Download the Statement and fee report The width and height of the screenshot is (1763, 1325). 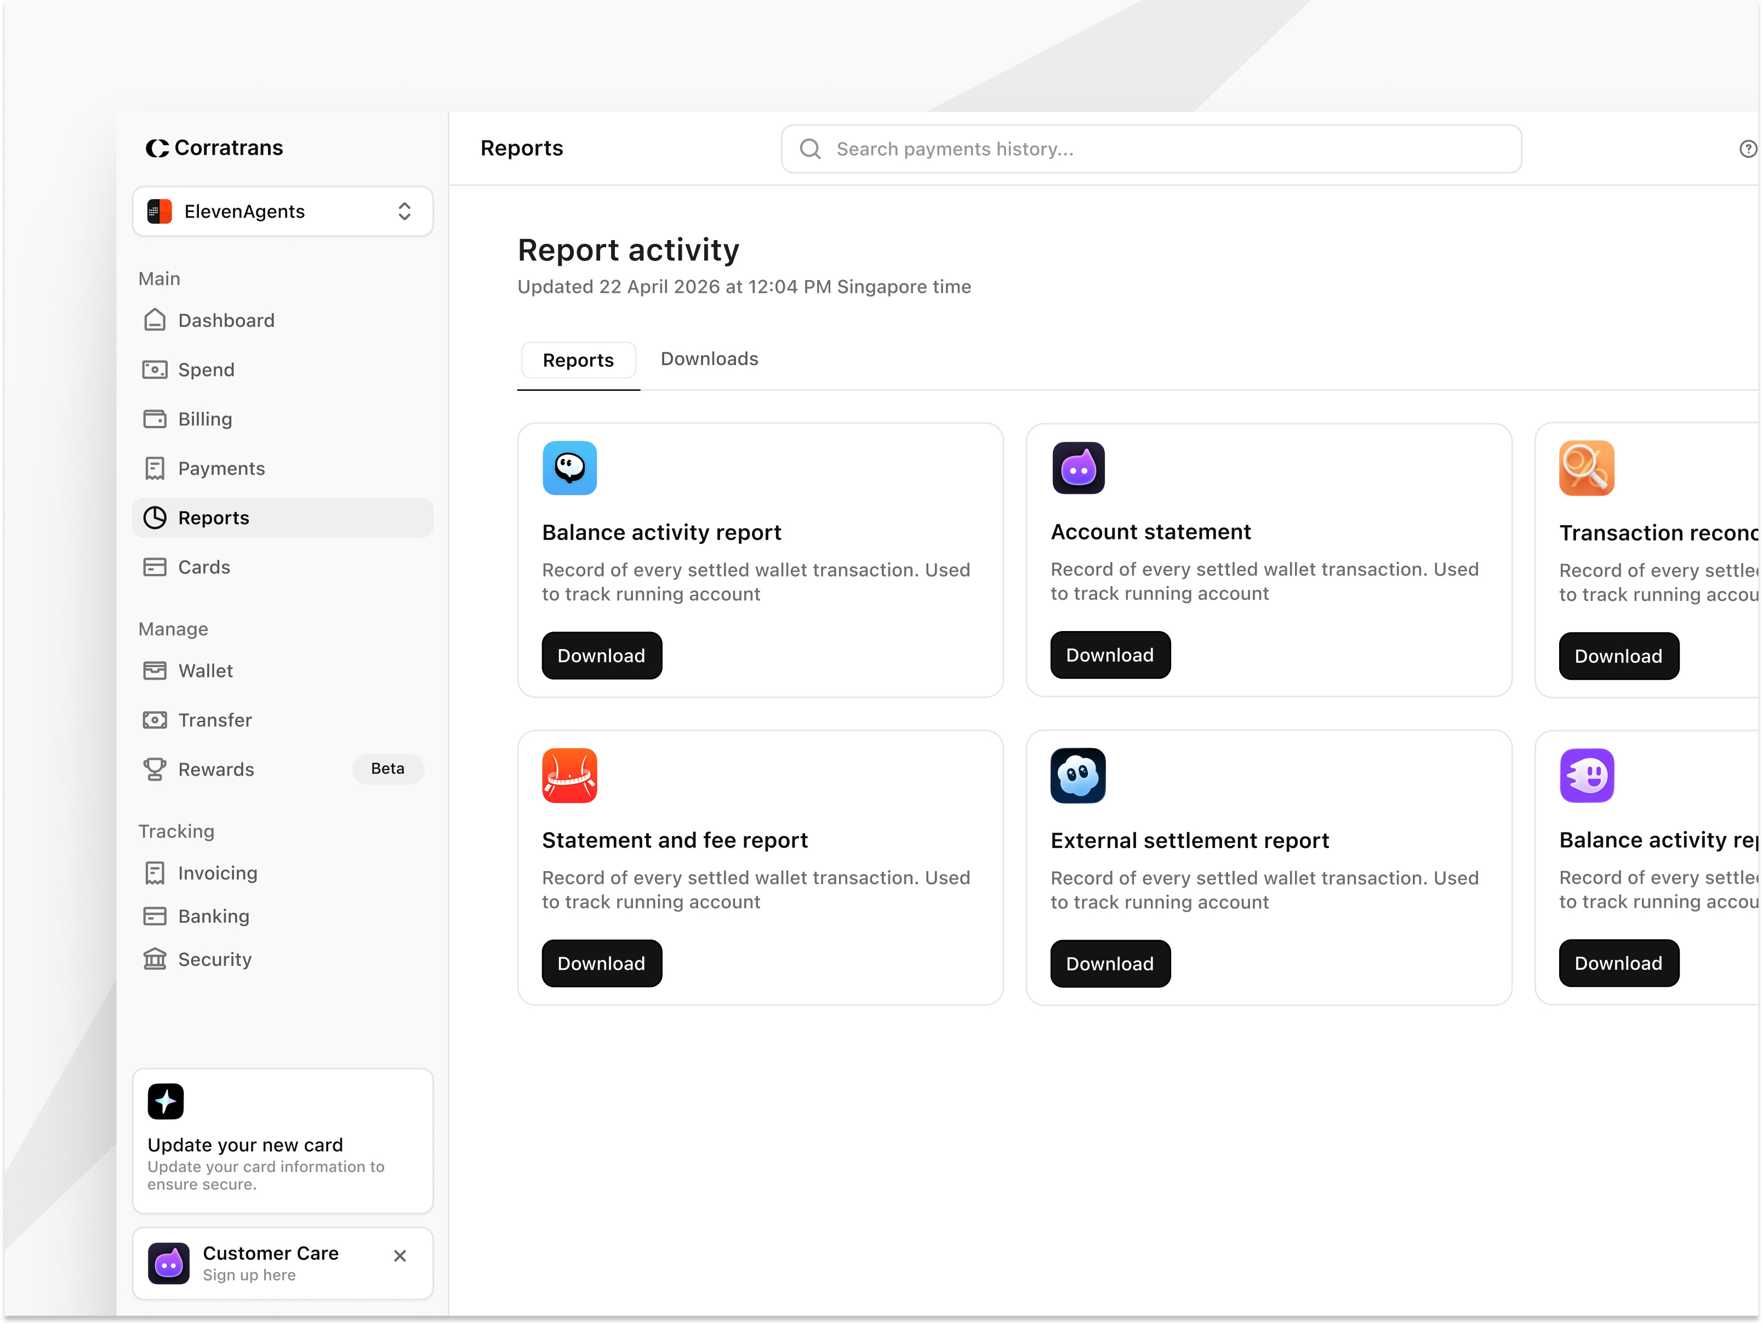pos(602,963)
